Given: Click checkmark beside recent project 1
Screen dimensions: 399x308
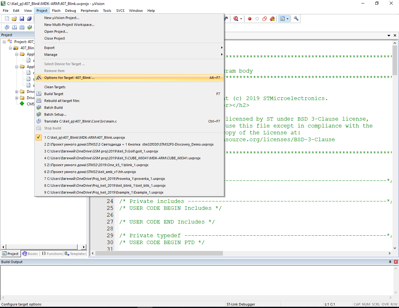Looking at the screenshot, I should click(39, 137).
